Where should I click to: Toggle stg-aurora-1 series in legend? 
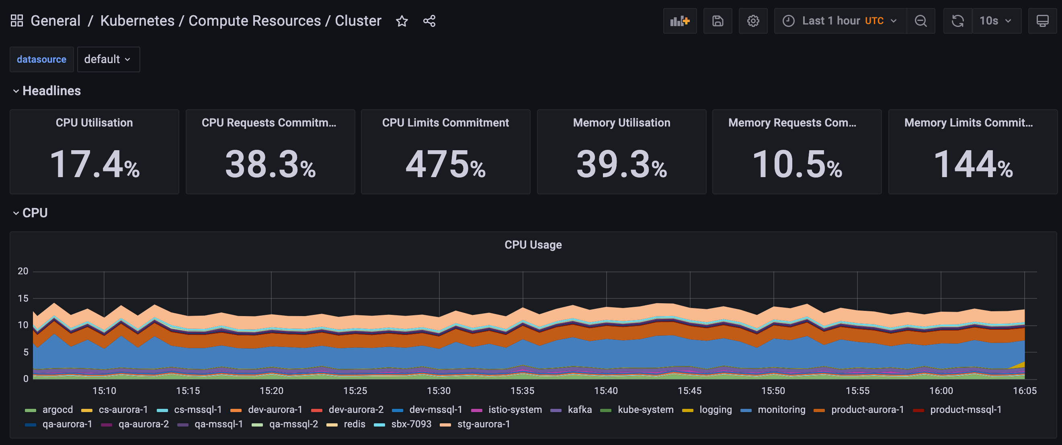484,424
